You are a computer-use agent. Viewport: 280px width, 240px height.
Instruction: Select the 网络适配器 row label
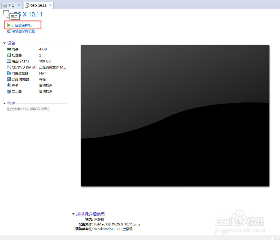[x=20, y=73]
